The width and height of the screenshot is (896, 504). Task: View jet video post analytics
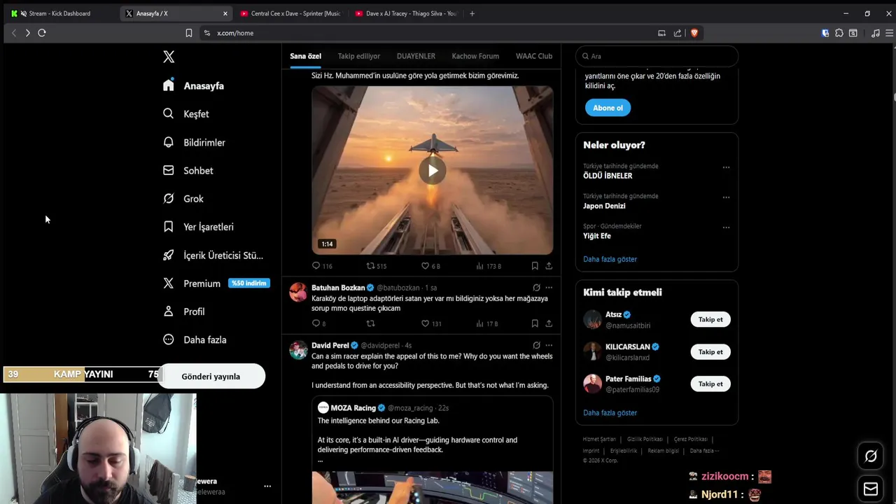tap(489, 266)
